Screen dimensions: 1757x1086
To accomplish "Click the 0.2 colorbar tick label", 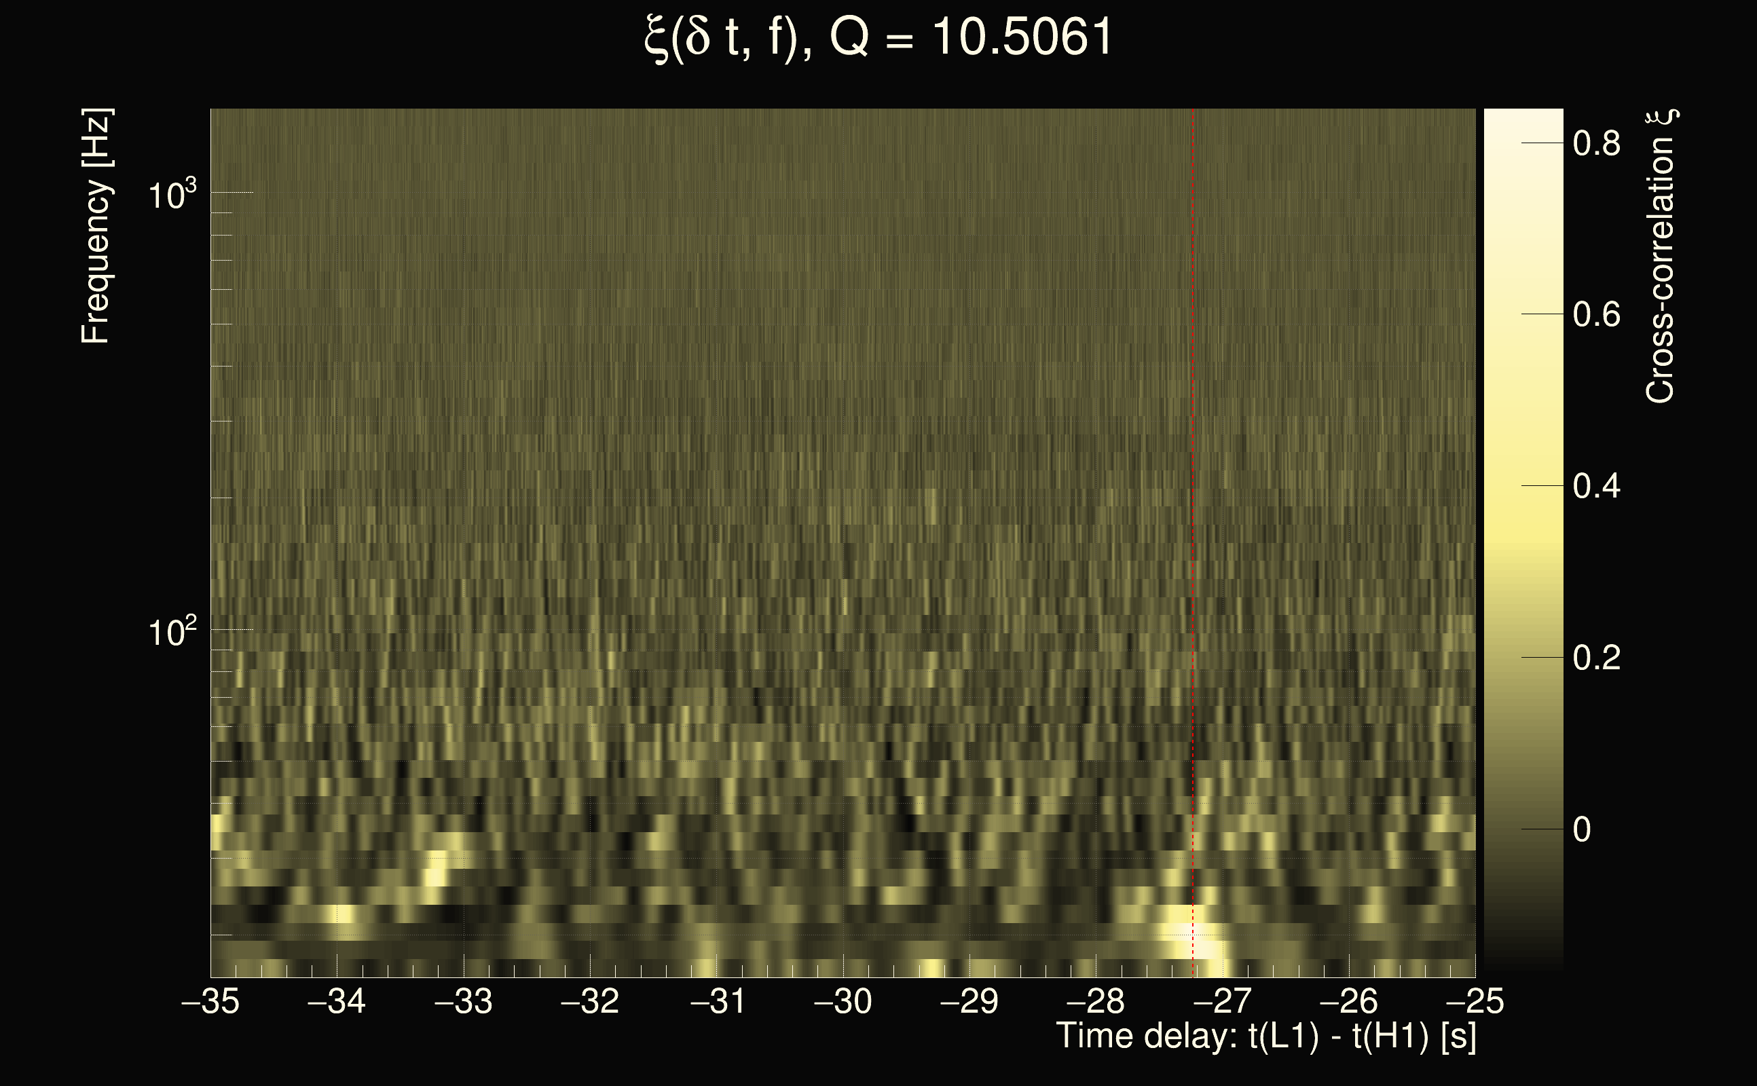I will 1596,658.
